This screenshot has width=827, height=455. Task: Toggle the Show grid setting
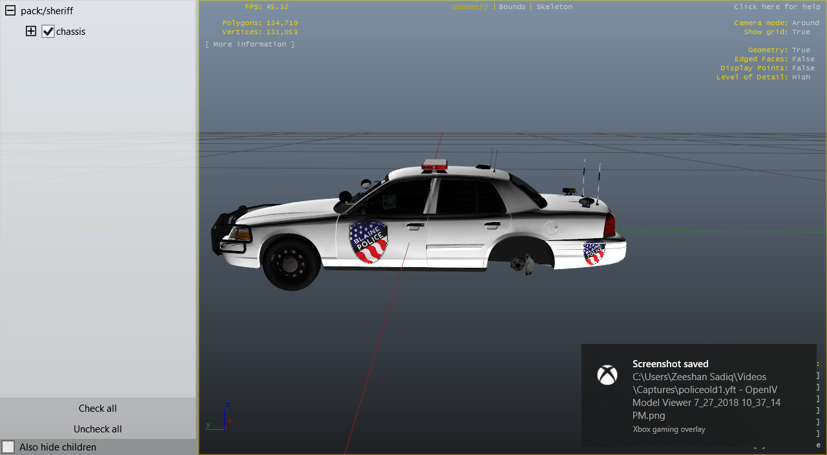(x=801, y=32)
